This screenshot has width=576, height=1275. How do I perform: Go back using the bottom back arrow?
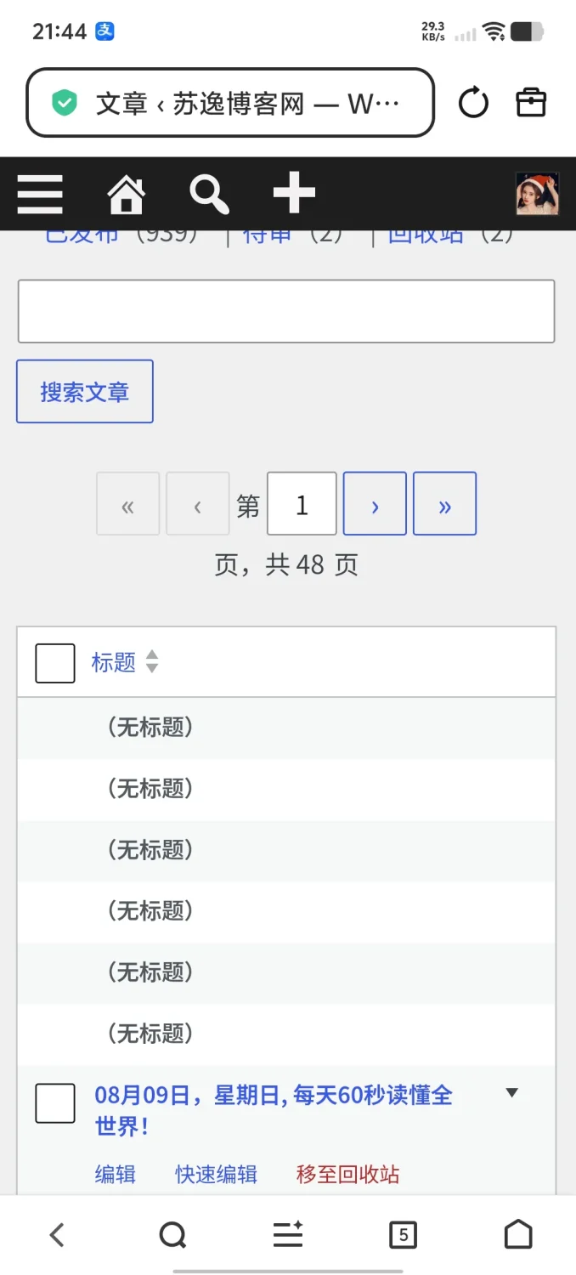[57, 1234]
